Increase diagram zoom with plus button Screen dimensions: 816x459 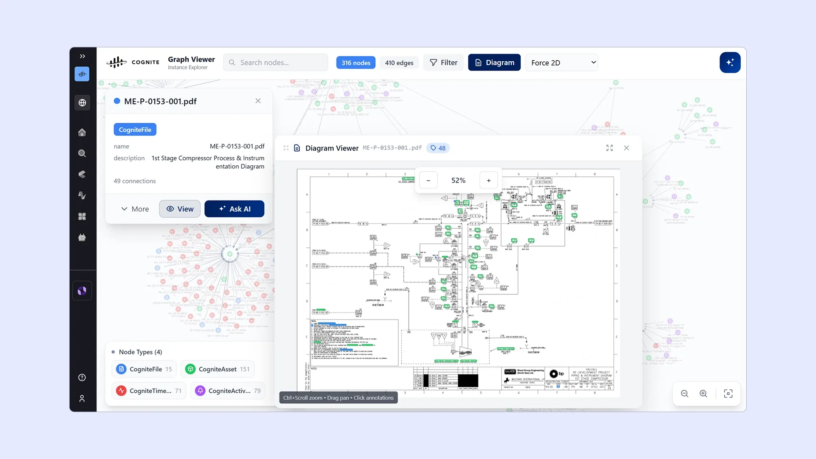489,180
